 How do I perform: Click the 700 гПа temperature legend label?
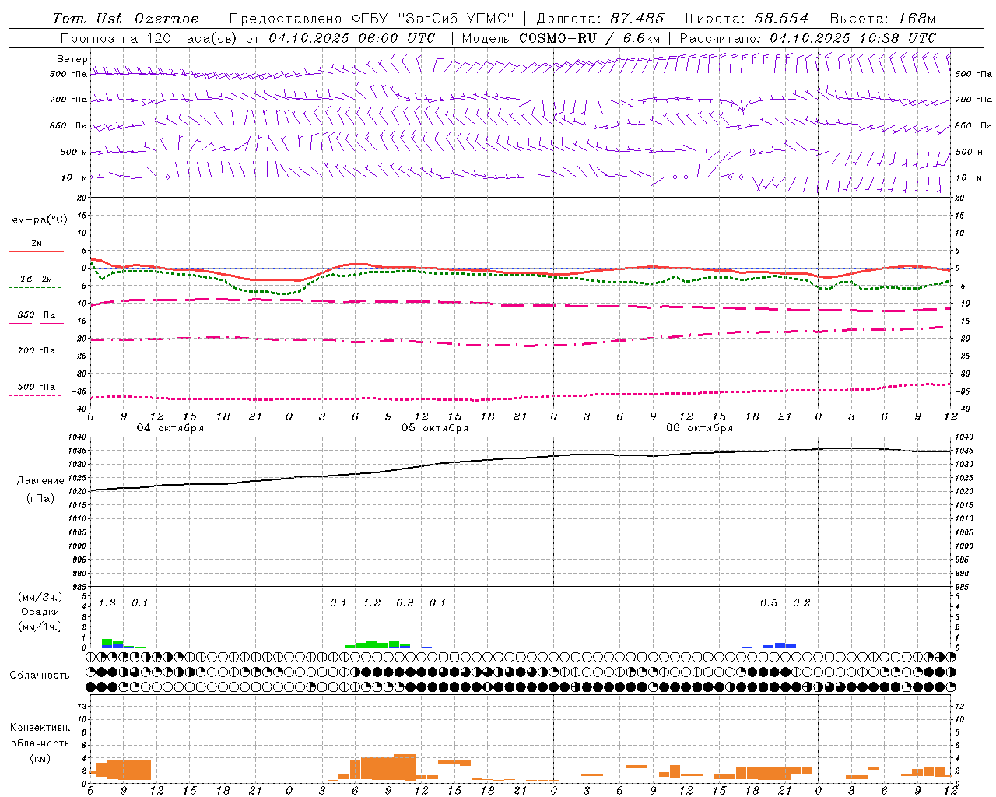pyautogui.click(x=37, y=351)
